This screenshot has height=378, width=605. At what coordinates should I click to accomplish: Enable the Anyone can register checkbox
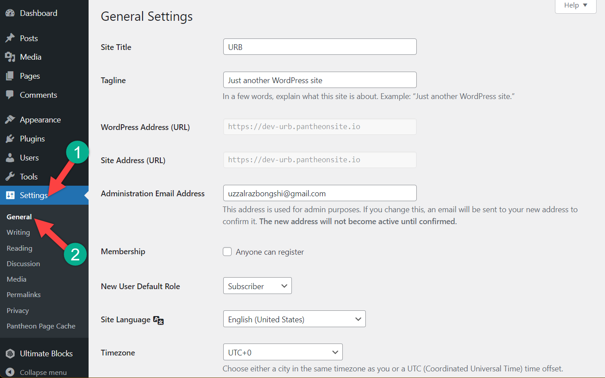[x=227, y=251]
